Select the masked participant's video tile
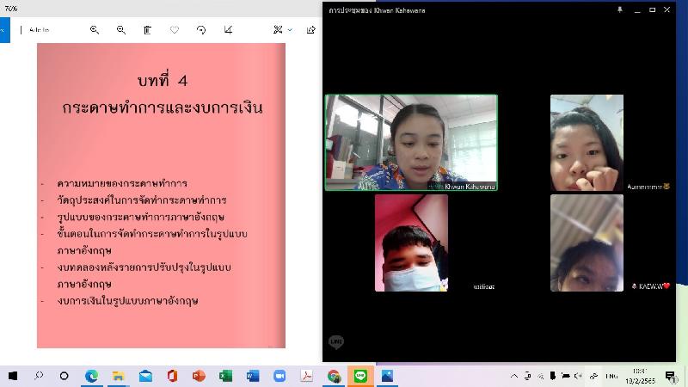The height and width of the screenshot is (387, 688). tap(411, 243)
